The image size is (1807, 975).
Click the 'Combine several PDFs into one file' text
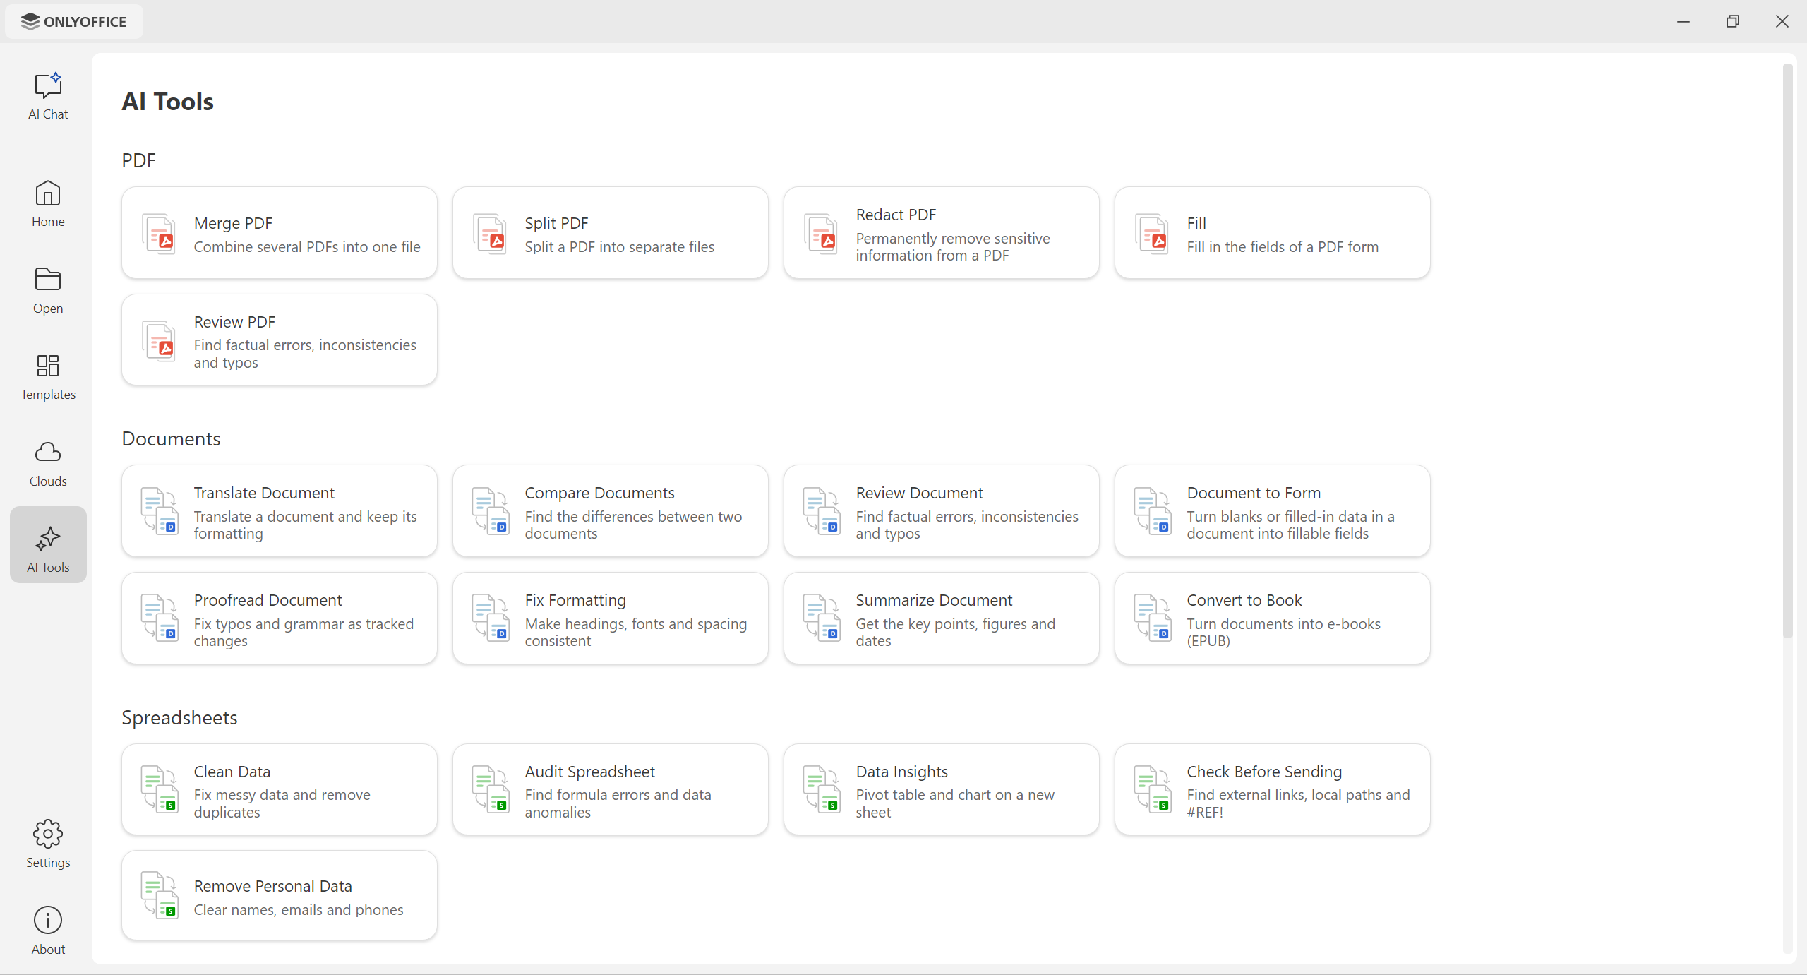coord(307,247)
